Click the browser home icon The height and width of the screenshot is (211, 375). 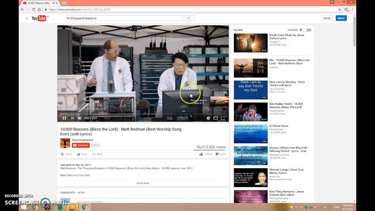[x=39, y=9]
